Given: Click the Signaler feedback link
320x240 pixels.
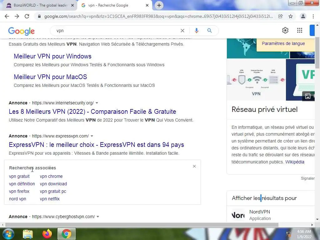Looking at the screenshot, I should pyautogui.click(x=307, y=178).
